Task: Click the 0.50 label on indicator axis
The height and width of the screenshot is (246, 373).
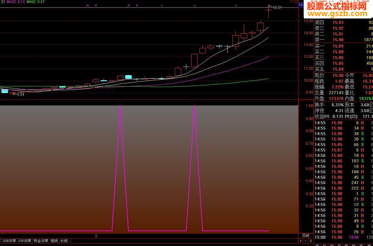Action: point(309,169)
